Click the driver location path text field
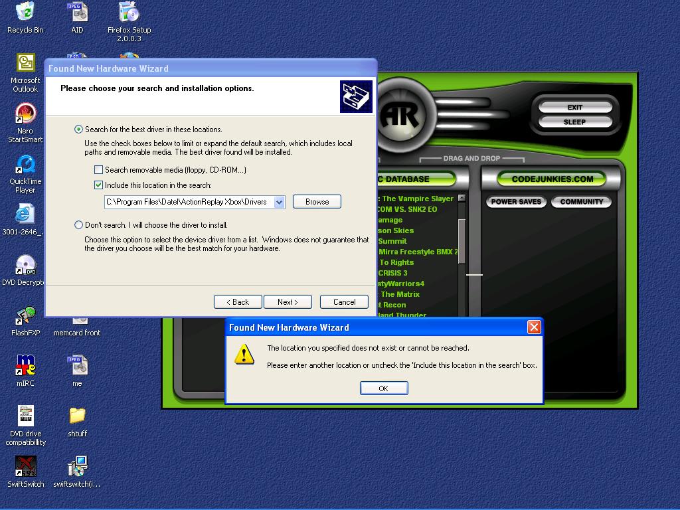The image size is (680, 510). [x=189, y=202]
